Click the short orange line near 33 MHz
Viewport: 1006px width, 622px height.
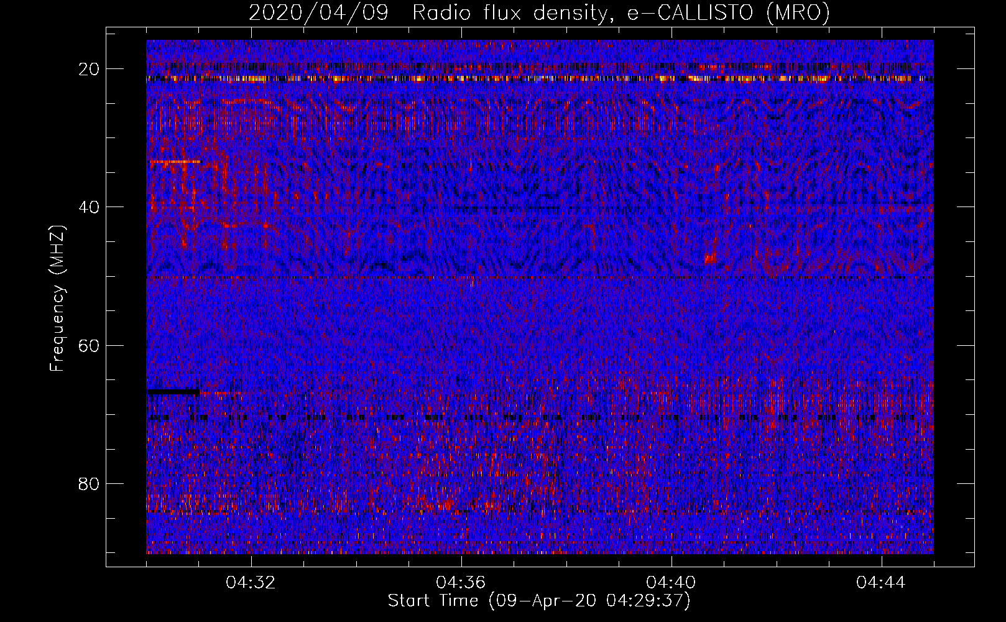coord(175,162)
